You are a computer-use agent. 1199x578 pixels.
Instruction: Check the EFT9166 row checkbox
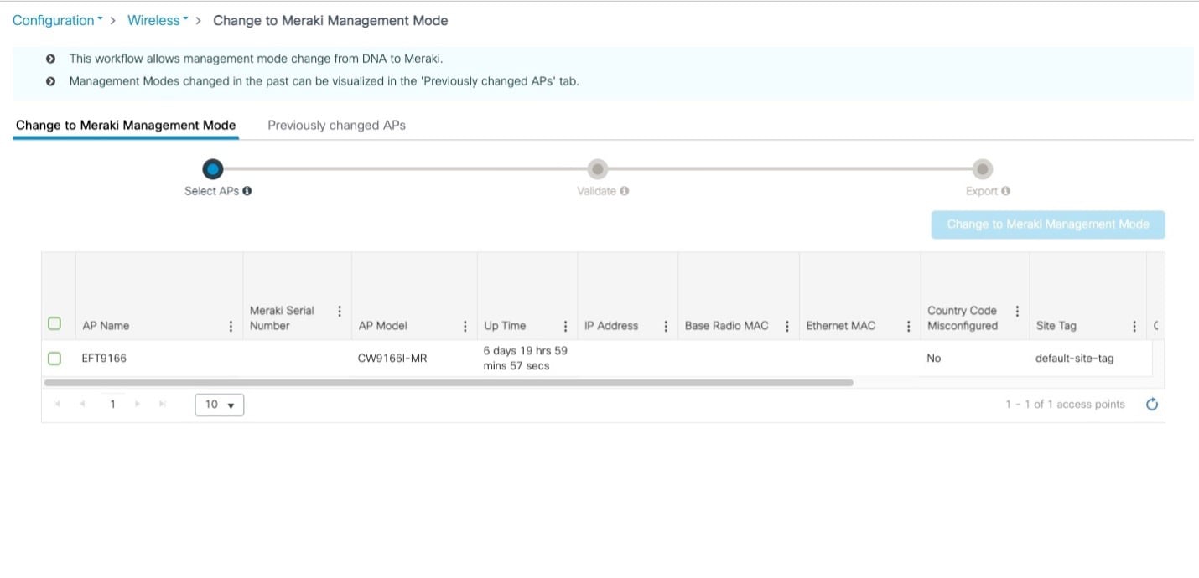click(x=54, y=359)
